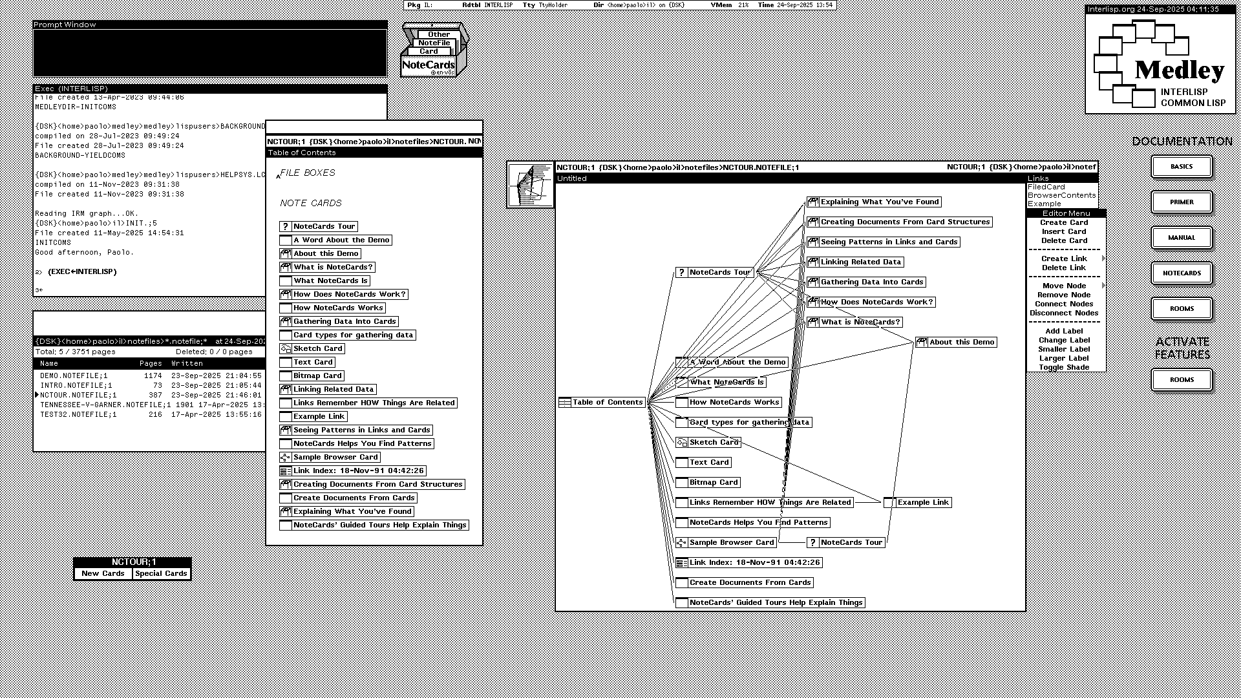The height and width of the screenshot is (698, 1241).
Task: Select DEMO.NOTEFILE;1 in file browser
Action: 150,375
